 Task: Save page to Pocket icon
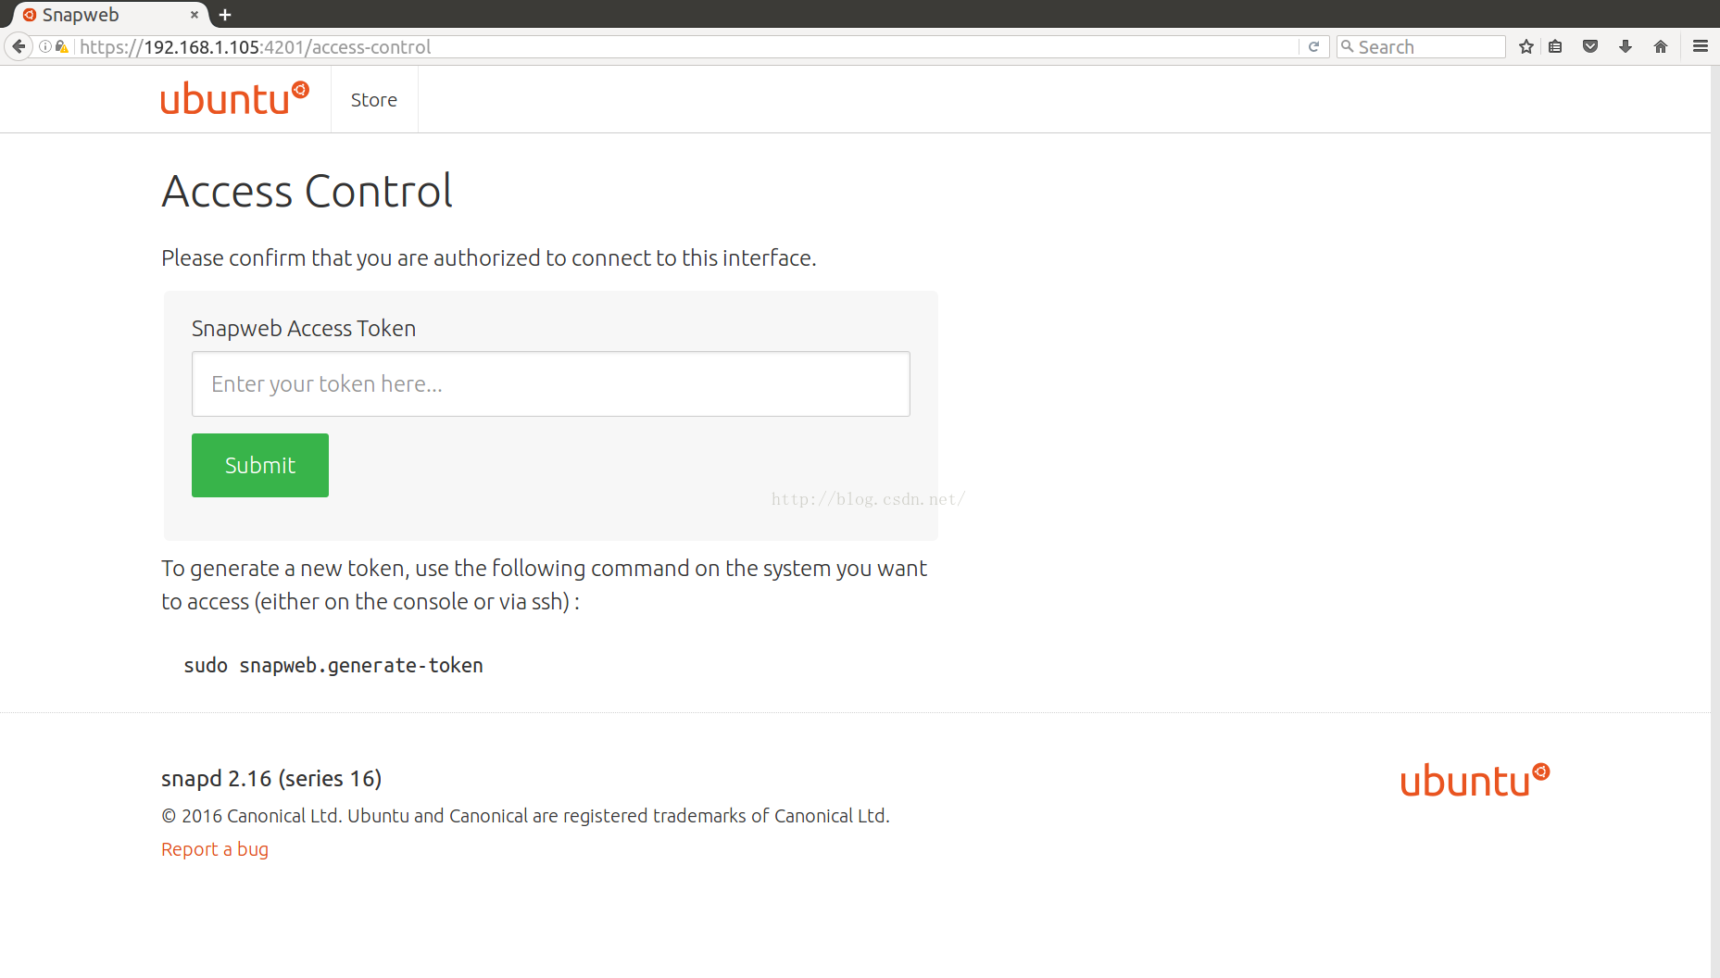[x=1590, y=46]
